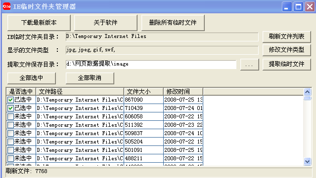The width and height of the screenshot is (316, 178).
Task: Click the list scrollbar down arrow
Action: click(307, 161)
